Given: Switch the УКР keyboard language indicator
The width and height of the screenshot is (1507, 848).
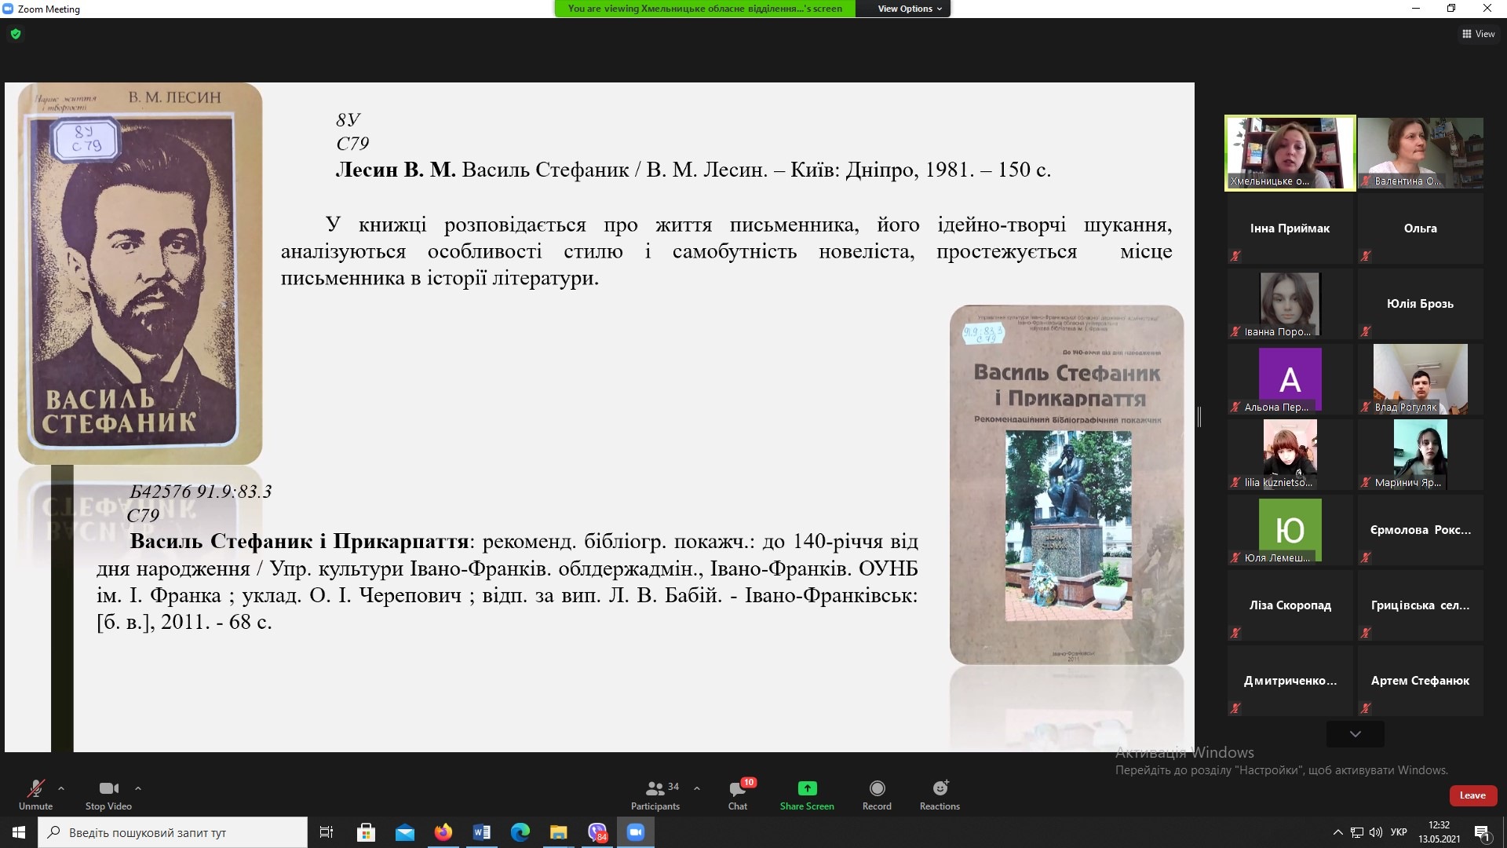Looking at the screenshot, I should point(1398,832).
